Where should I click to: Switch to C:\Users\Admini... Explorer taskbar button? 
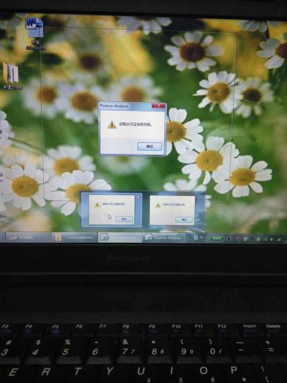click(x=75, y=237)
